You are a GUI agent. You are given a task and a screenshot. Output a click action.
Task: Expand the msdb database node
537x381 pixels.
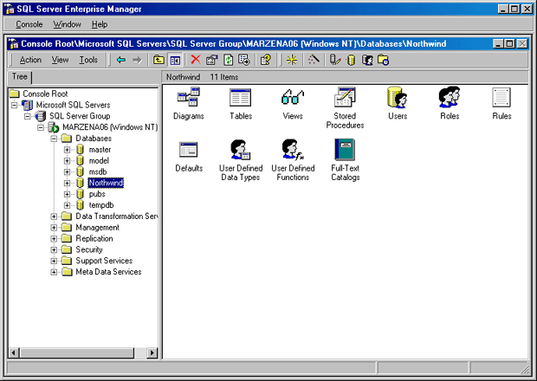coord(68,171)
